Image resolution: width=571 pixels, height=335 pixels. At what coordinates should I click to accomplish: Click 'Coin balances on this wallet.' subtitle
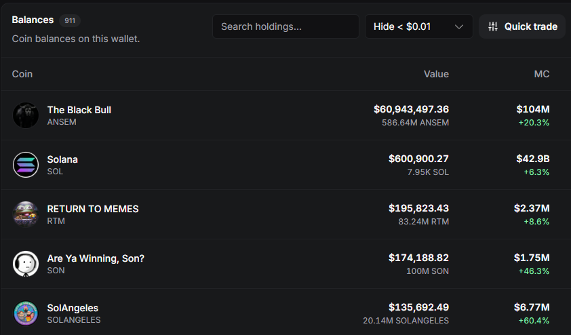pyautogui.click(x=76, y=39)
